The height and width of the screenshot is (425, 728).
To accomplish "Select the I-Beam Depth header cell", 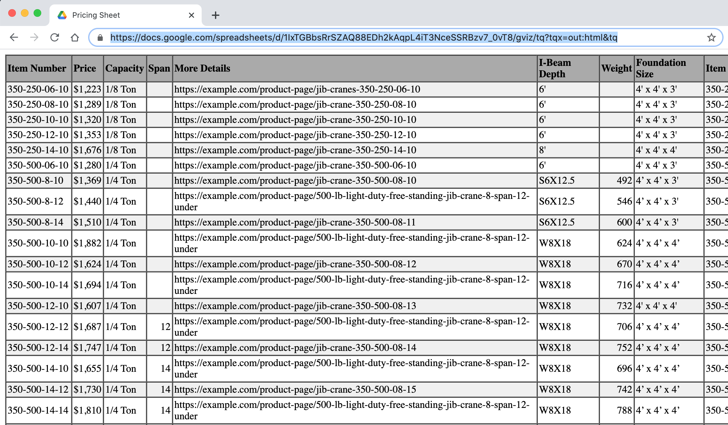I will [555, 68].
